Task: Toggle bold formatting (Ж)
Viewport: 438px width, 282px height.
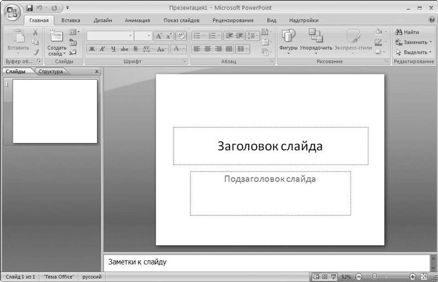Action: (92, 49)
